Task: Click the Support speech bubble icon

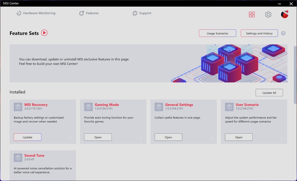Action: pyautogui.click(x=135, y=13)
